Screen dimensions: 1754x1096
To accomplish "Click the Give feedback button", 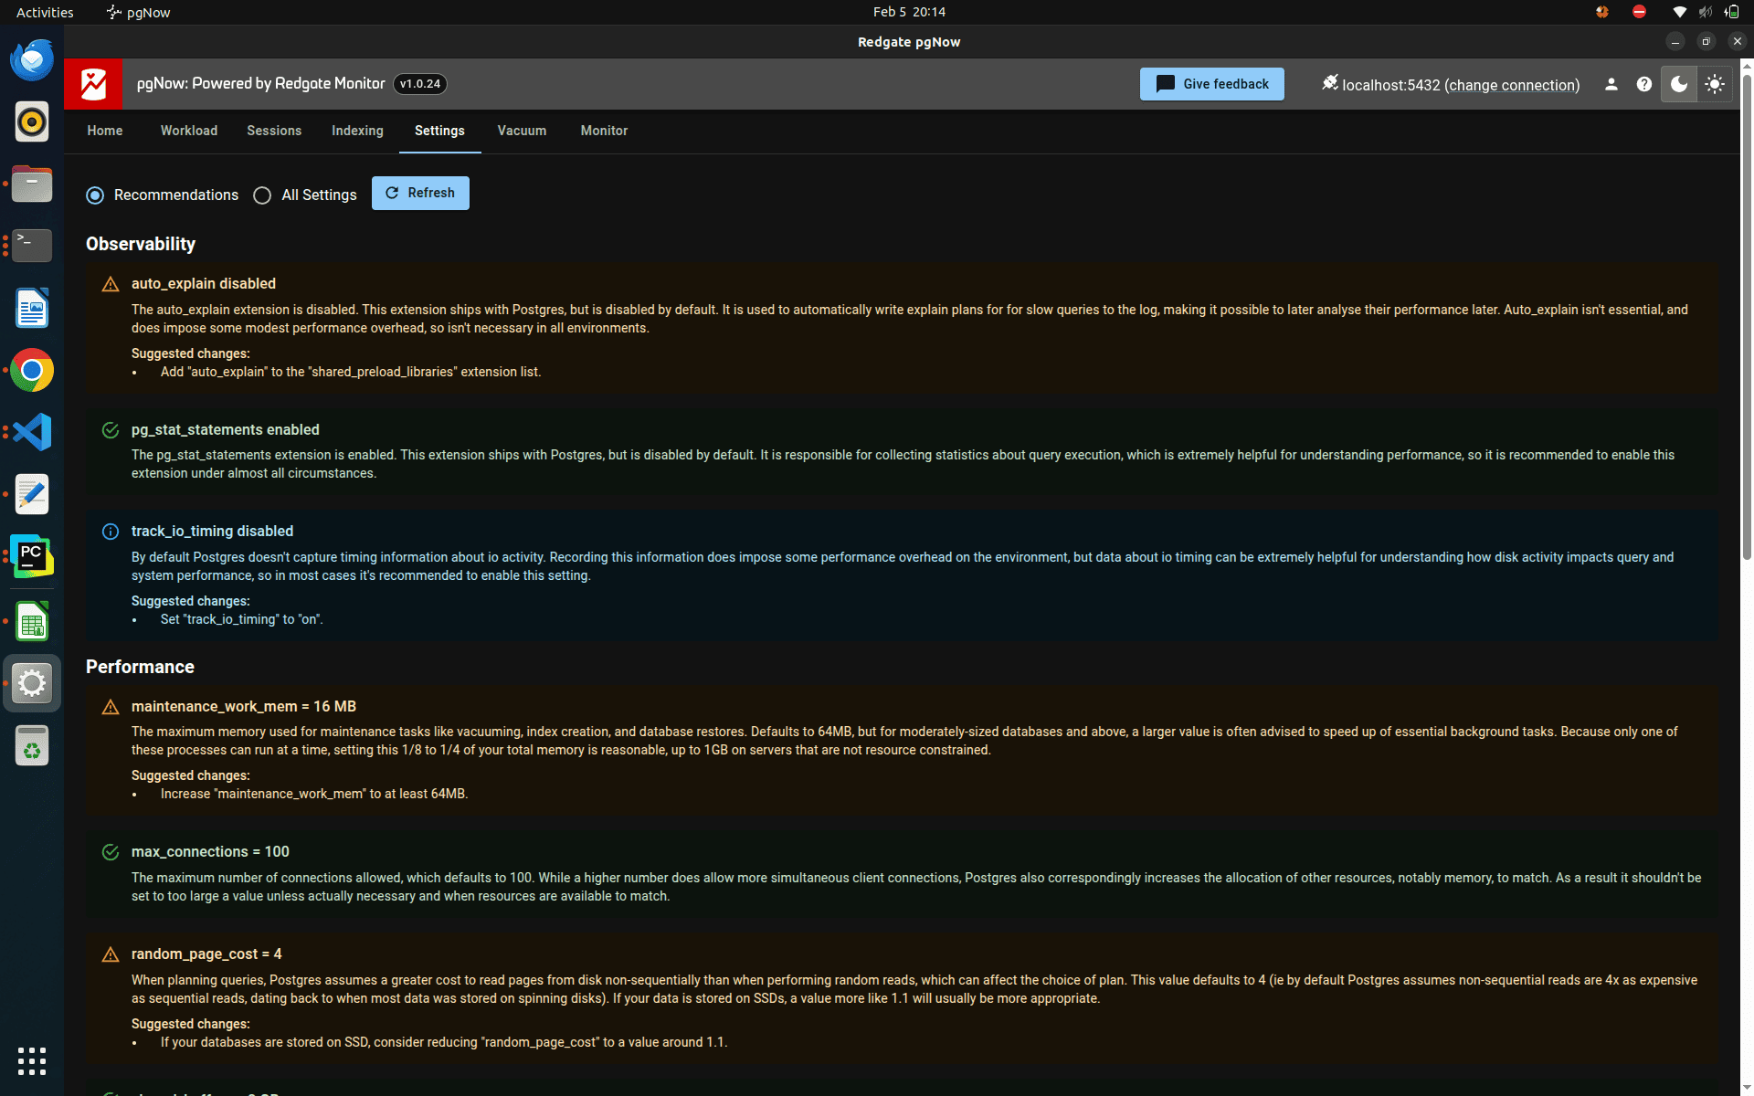I will pos(1211,84).
